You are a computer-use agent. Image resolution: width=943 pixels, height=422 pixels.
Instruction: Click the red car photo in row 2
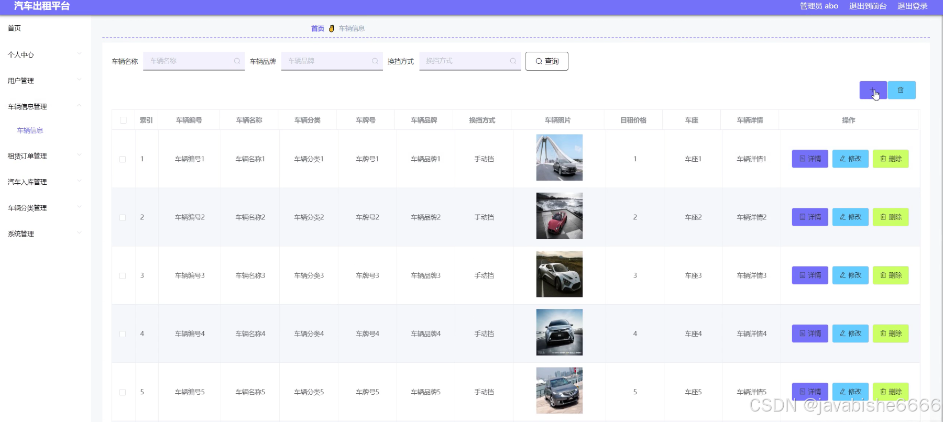point(560,216)
